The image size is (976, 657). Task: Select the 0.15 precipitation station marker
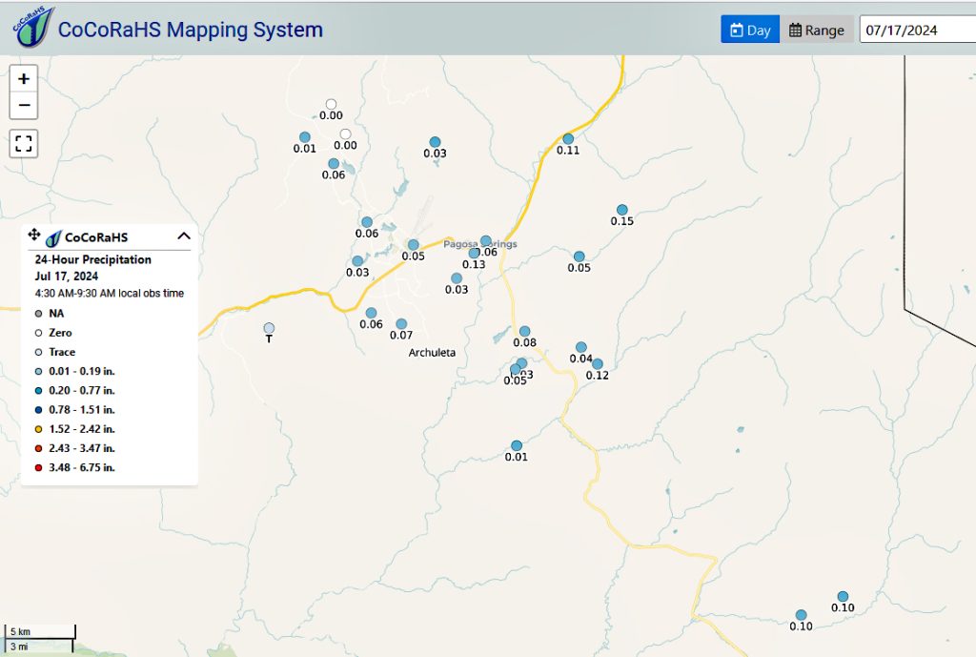coord(622,210)
